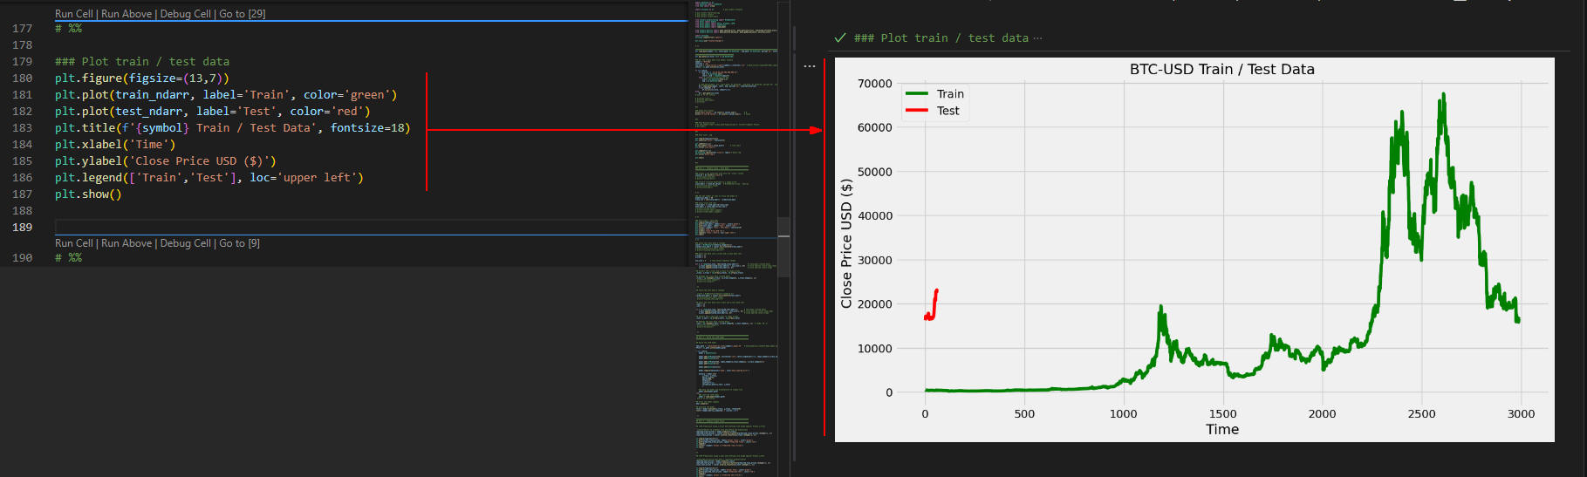Click the plt.legend code line
Screen dimensions: 1587x477
(x=209, y=178)
